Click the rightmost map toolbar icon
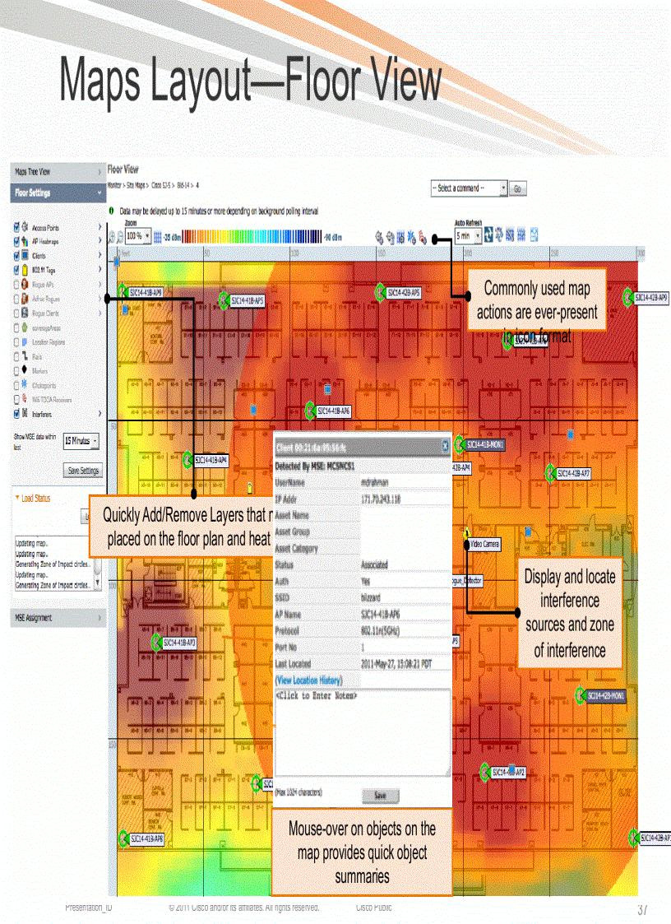This screenshot has width=671, height=924. tap(534, 235)
